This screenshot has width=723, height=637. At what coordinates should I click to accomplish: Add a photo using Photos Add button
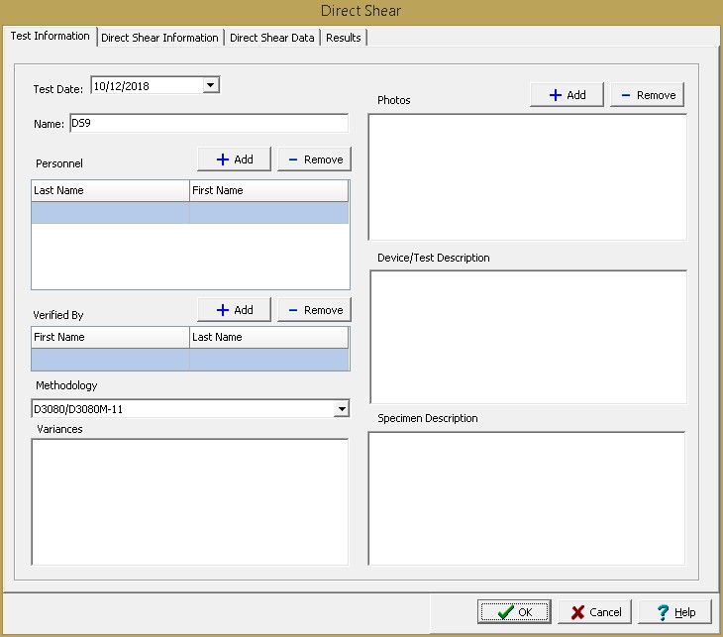click(567, 95)
